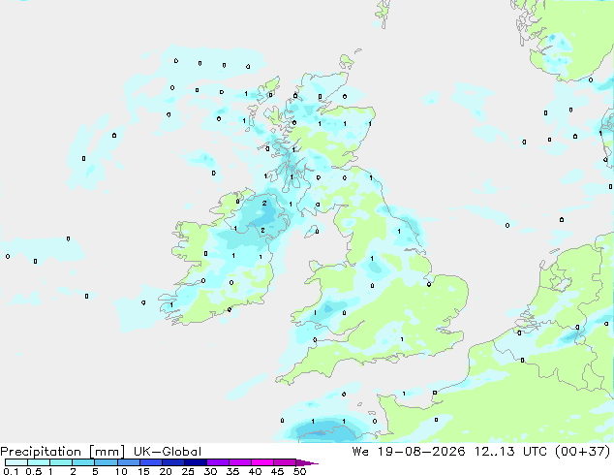Click the 45–50 mm legend swatch
Screen dimensions: 614x475
pos(285,462)
